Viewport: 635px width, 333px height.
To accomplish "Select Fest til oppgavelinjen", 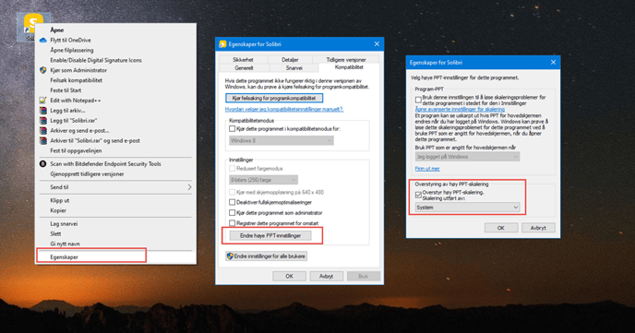I will coord(76,150).
